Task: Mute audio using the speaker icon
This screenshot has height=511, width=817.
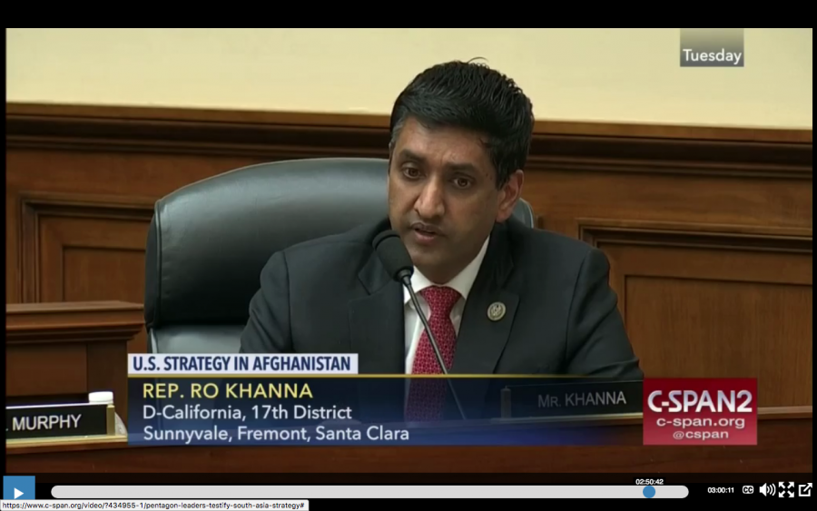Action: [767, 489]
